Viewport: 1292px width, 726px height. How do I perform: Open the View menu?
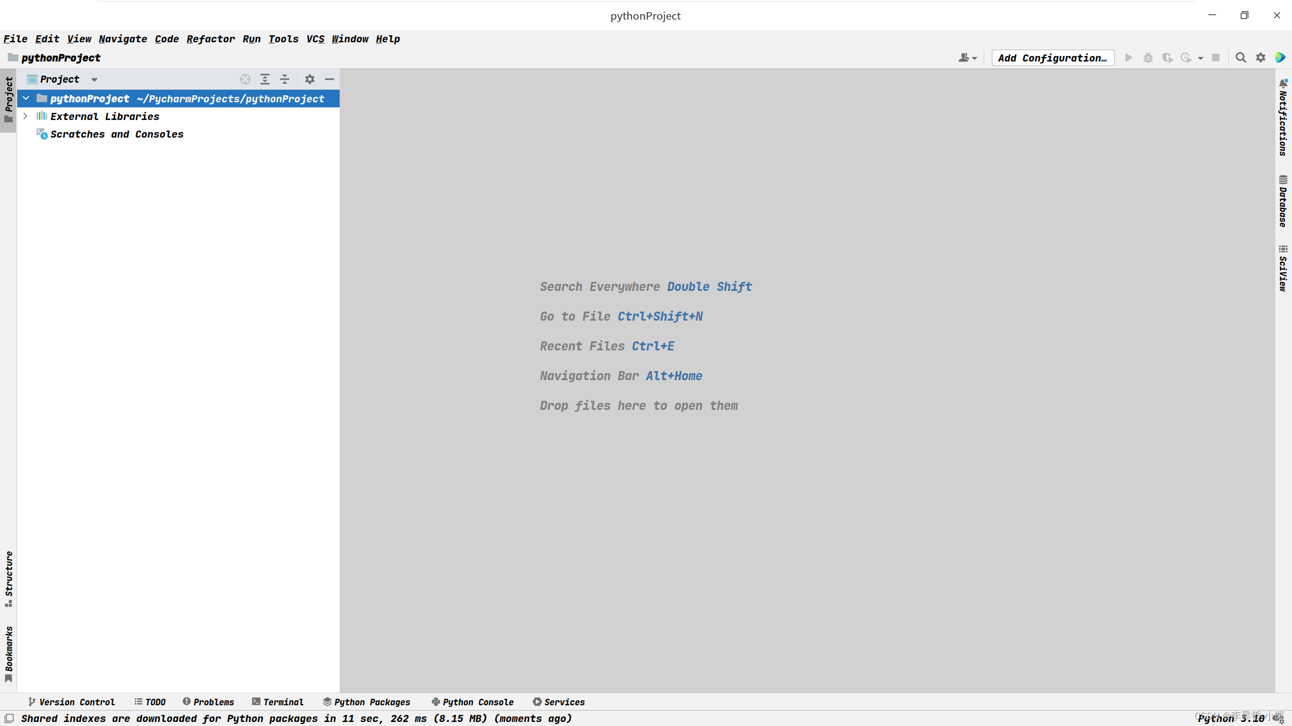(x=79, y=39)
